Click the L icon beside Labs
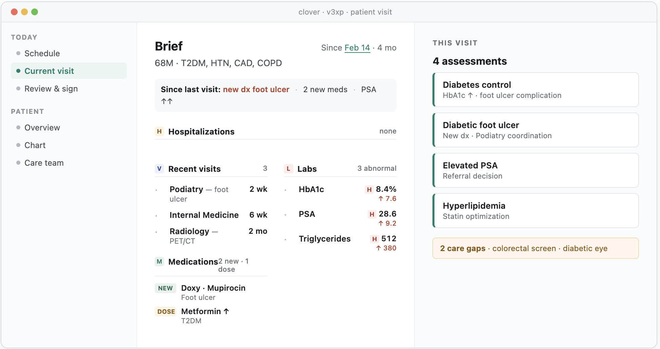This screenshot has width=660, height=349. (288, 169)
